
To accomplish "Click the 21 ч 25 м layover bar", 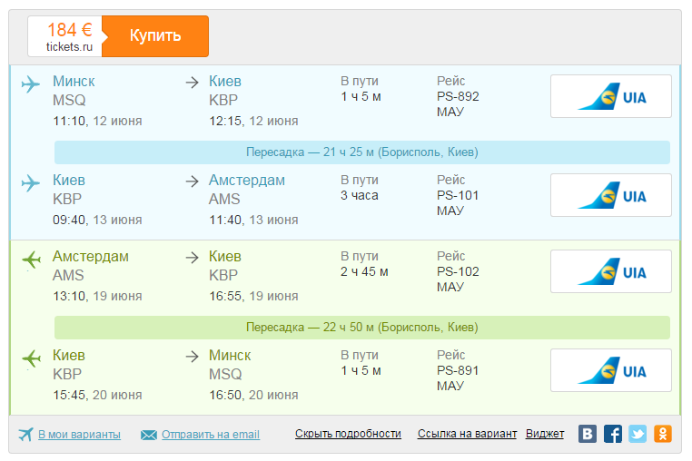I will [x=361, y=152].
